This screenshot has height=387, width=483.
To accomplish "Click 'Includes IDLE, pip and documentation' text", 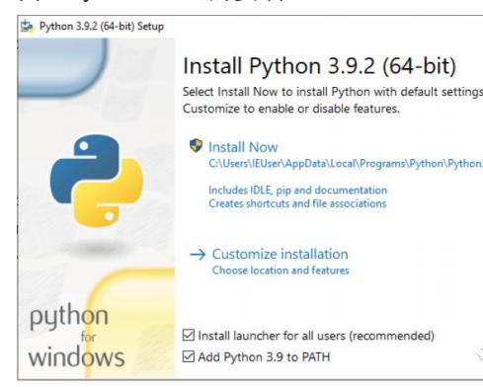I will point(297,191).
